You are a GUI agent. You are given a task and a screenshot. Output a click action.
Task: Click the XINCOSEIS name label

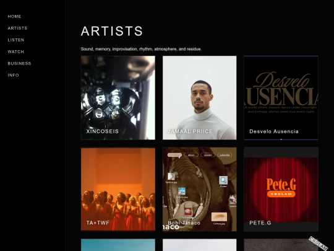coord(103,131)
